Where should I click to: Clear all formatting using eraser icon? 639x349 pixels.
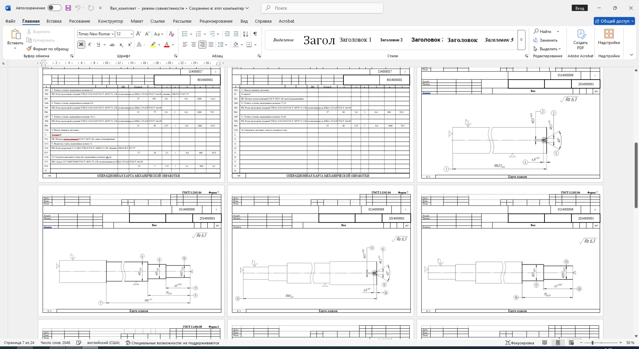tap(172, 34)
